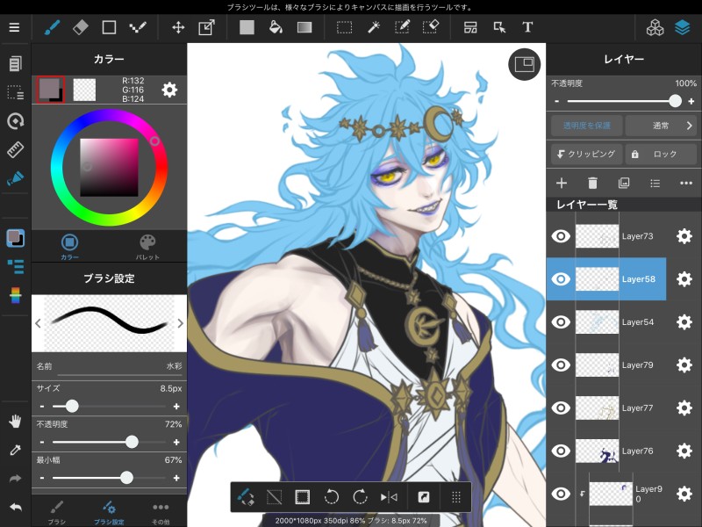Hide Layer76 with eye icon
Viewport: 702px width, 527px height.
(x=561, y=451)
